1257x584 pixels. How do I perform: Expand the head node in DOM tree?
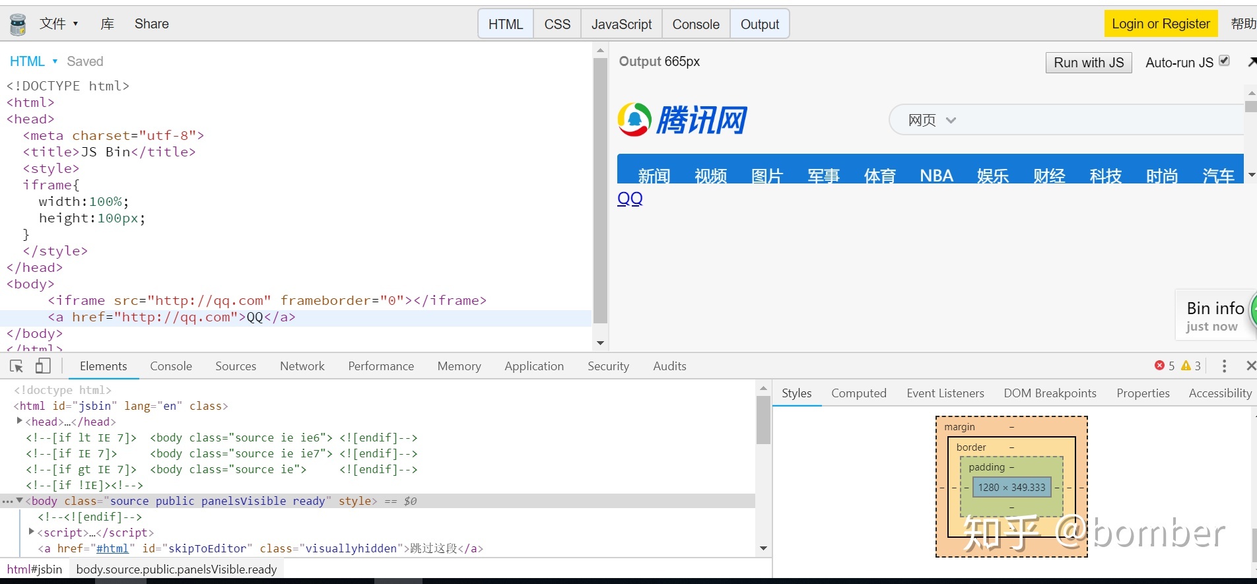click(19, 421)
